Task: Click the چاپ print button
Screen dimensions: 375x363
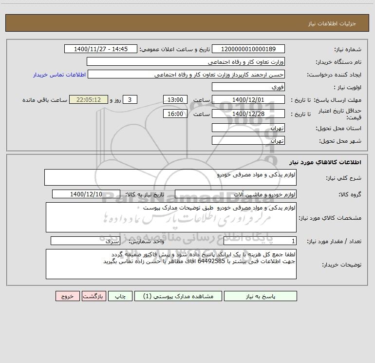Action: pyautogui.click(x=120, y=296)
